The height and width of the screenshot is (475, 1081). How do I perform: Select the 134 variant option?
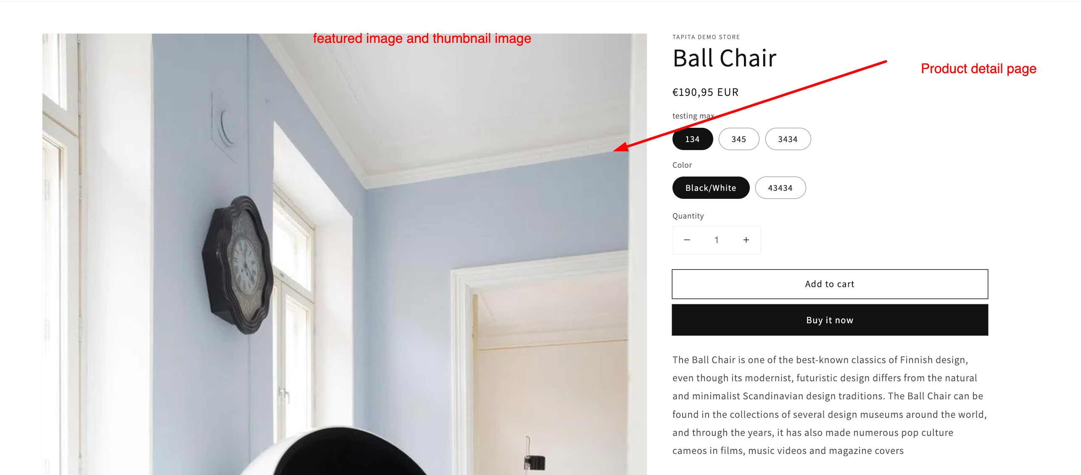pyautogui.click(x=692, y=139)
